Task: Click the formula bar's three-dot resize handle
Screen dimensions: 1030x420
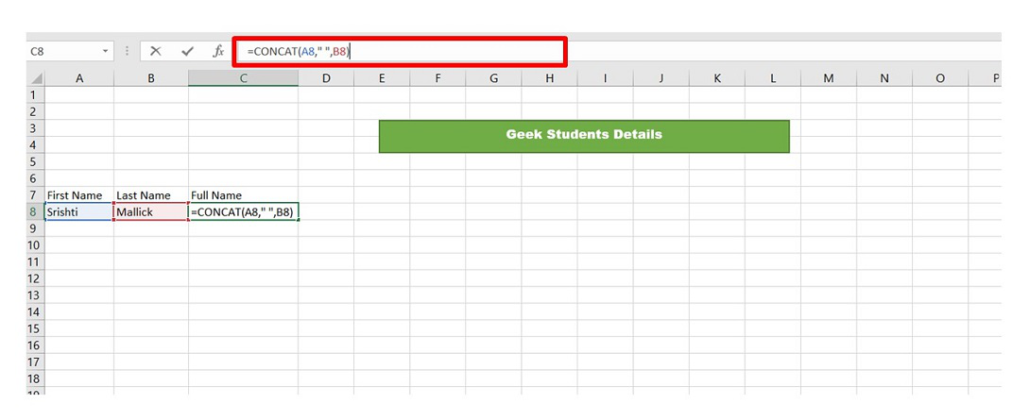Action: pos(126,51)
